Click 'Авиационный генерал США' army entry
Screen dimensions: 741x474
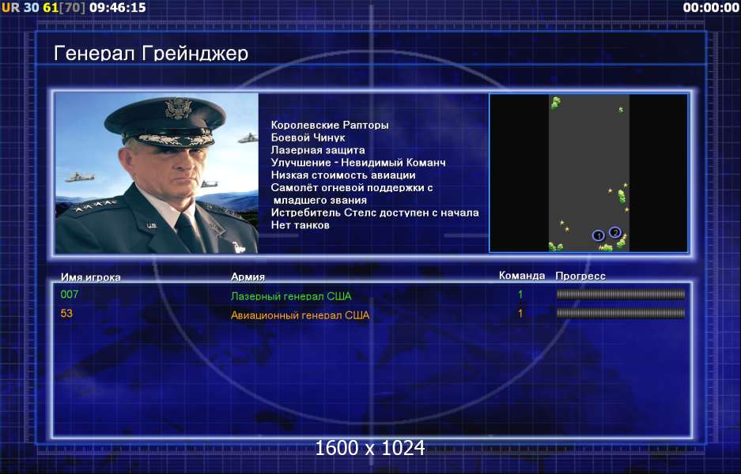[300, 315]
